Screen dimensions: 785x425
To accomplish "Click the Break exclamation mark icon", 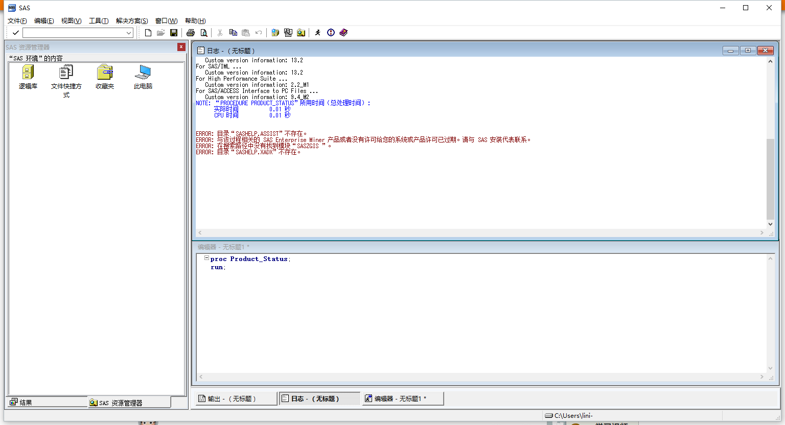I will pyautogui.click(x=331, y=33).
